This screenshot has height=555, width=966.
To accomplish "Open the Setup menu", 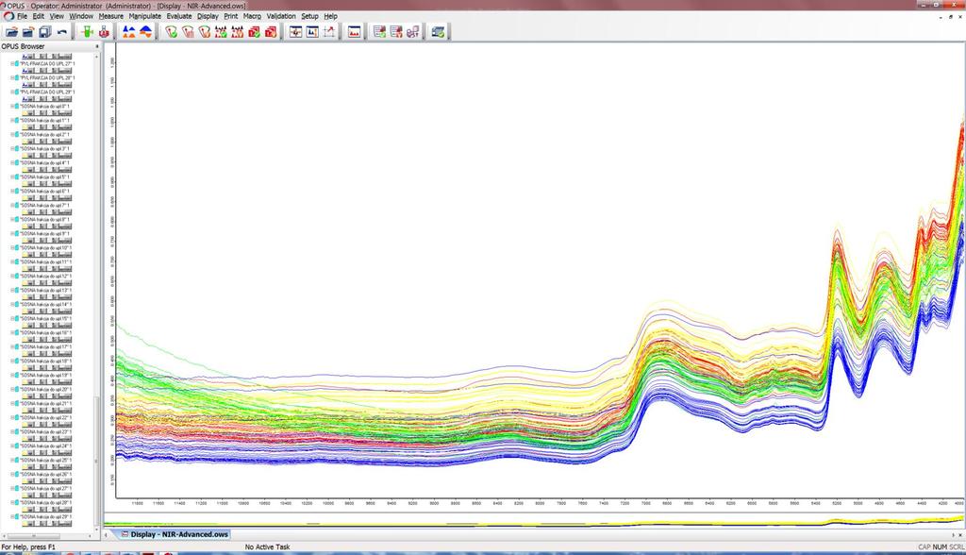I will coord(309,16).
